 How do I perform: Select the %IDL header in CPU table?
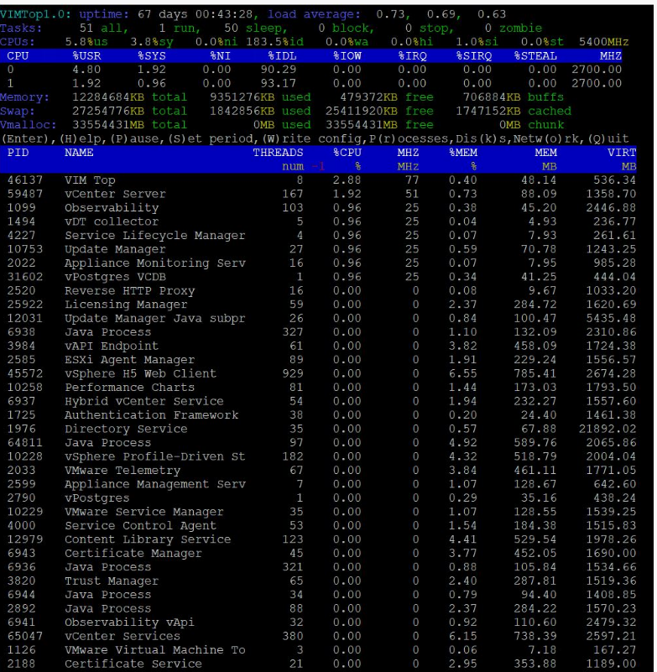[x=282, y=56]
